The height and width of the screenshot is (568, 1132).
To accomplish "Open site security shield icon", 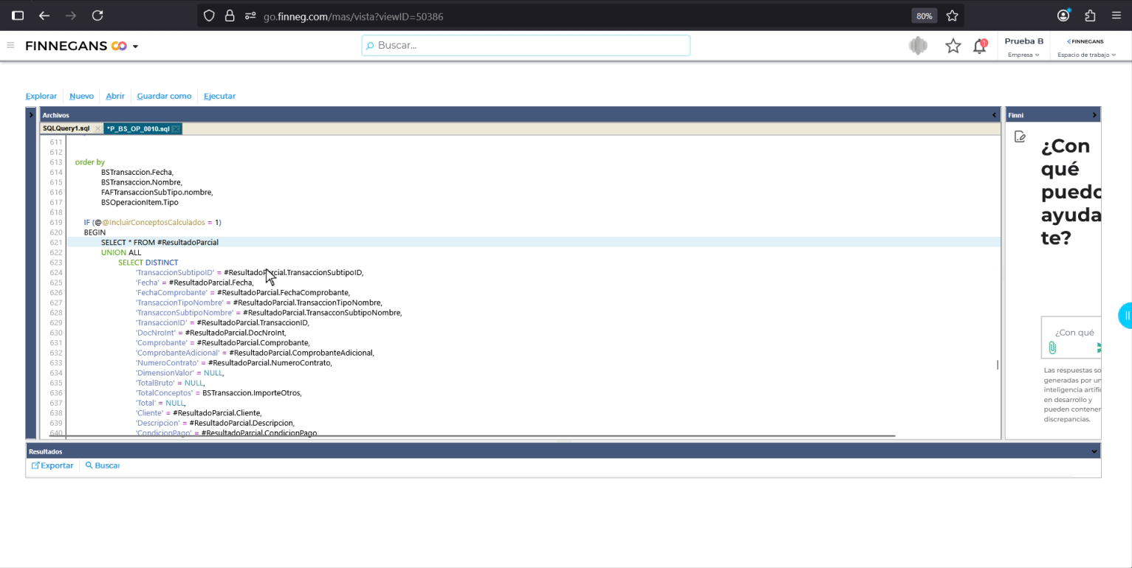I will point(209,15).
